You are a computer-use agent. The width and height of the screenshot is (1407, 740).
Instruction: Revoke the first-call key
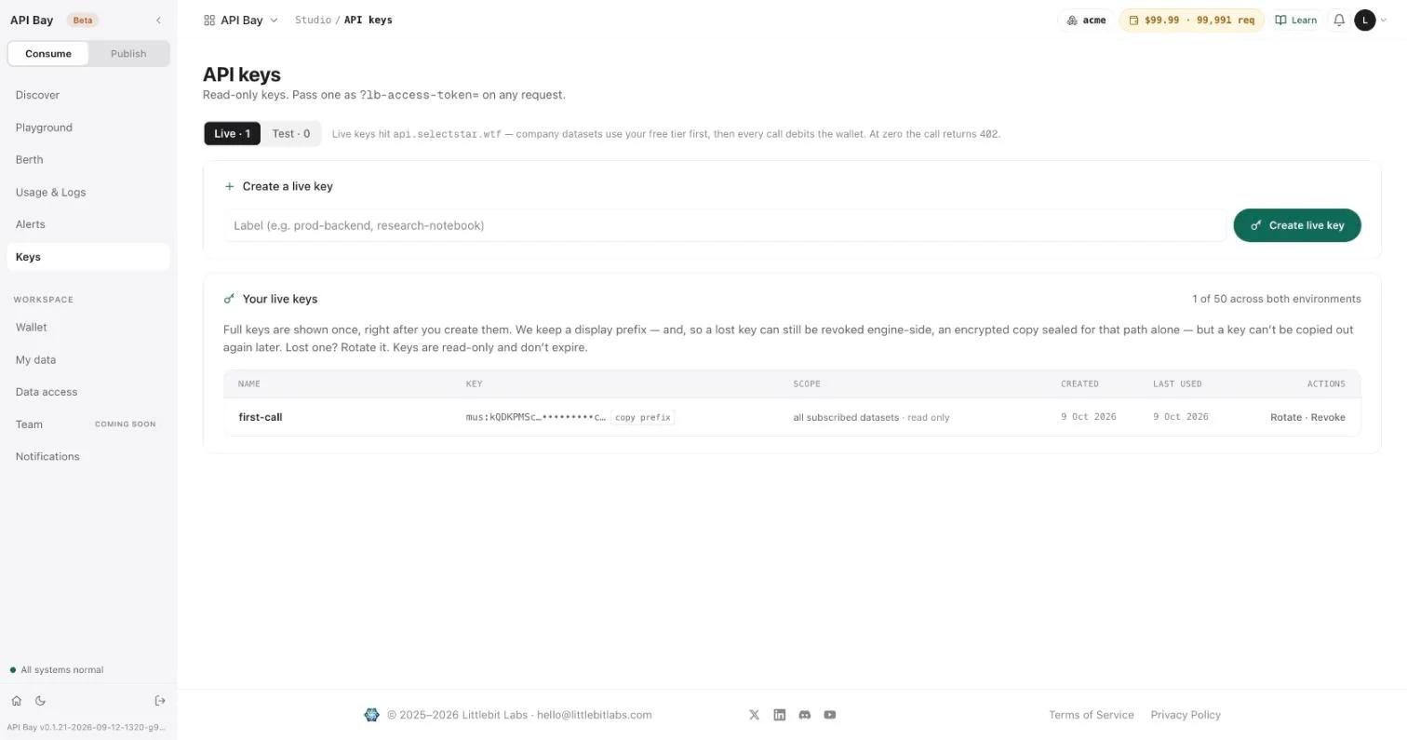(x=1328, y=417)
